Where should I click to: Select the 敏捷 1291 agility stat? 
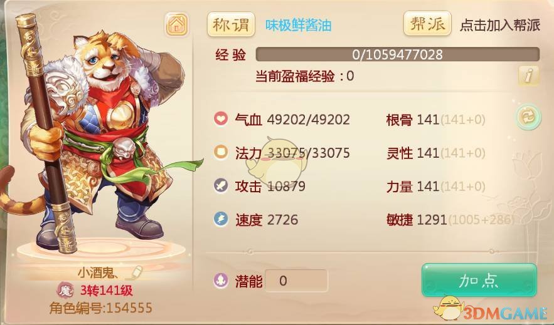[x=450, y=220]
